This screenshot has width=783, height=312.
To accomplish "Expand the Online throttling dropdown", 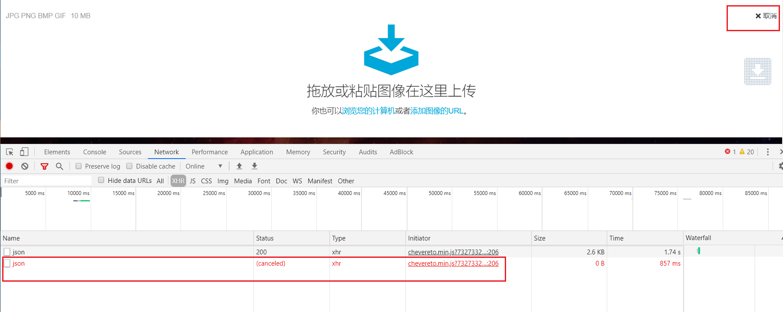I will pos(204,166).
